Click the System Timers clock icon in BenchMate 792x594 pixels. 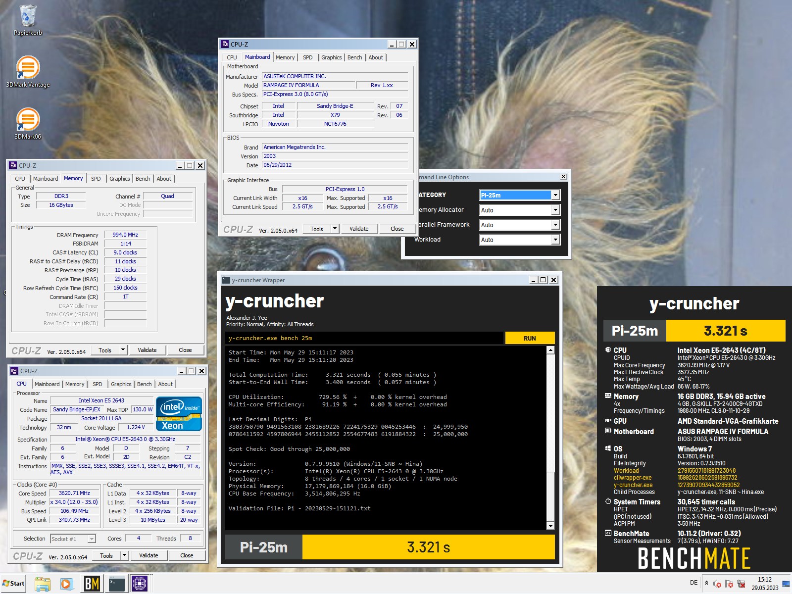tap(608, 501)
